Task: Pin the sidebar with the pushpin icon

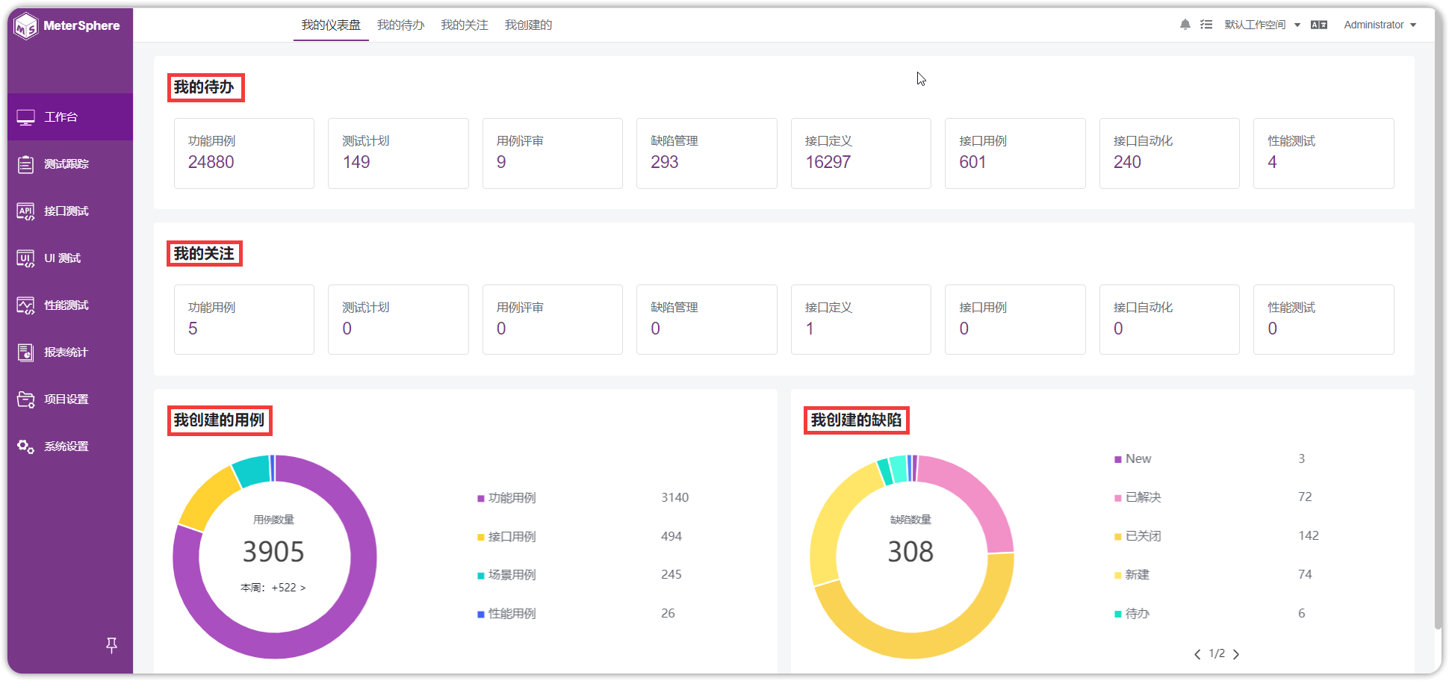Action: [111, 645]
